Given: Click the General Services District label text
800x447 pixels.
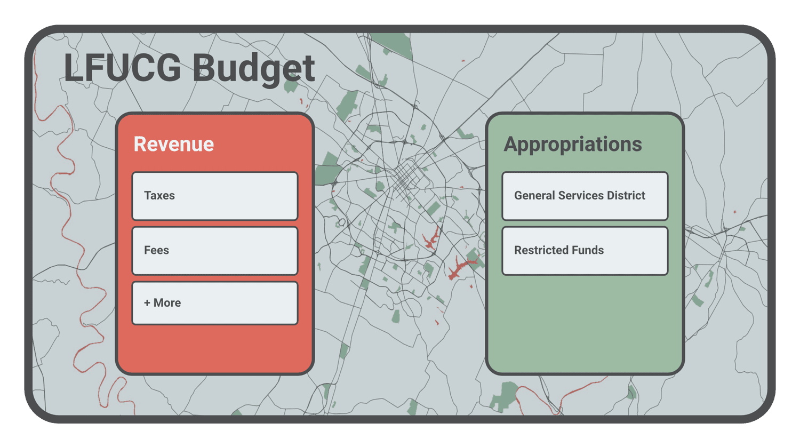Looking at the screenshot, I should point(579,195).
